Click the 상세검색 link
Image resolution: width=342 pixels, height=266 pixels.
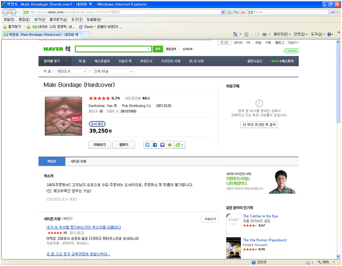[x=188, y=49]
